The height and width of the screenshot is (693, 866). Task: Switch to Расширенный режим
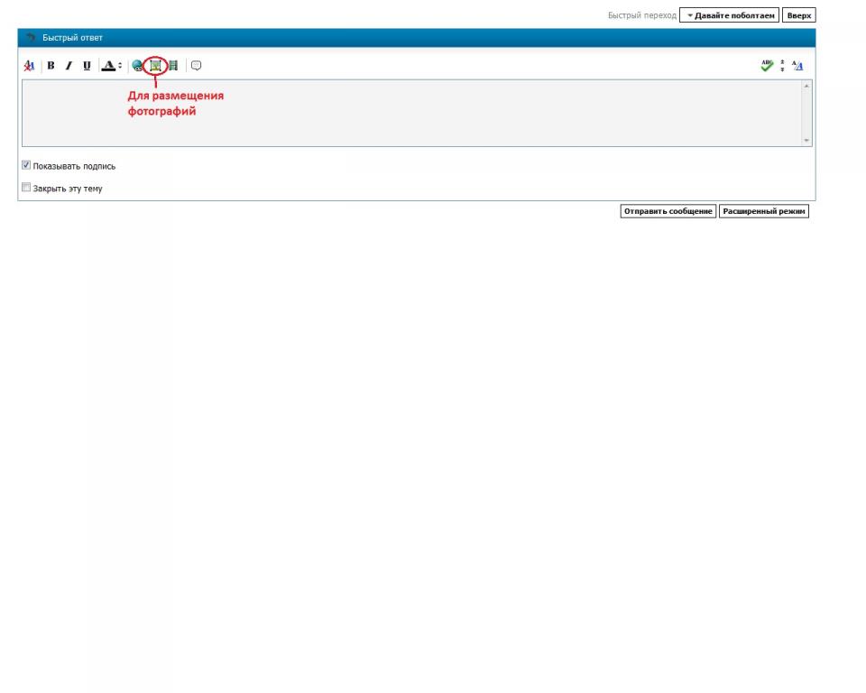point(763,211)
